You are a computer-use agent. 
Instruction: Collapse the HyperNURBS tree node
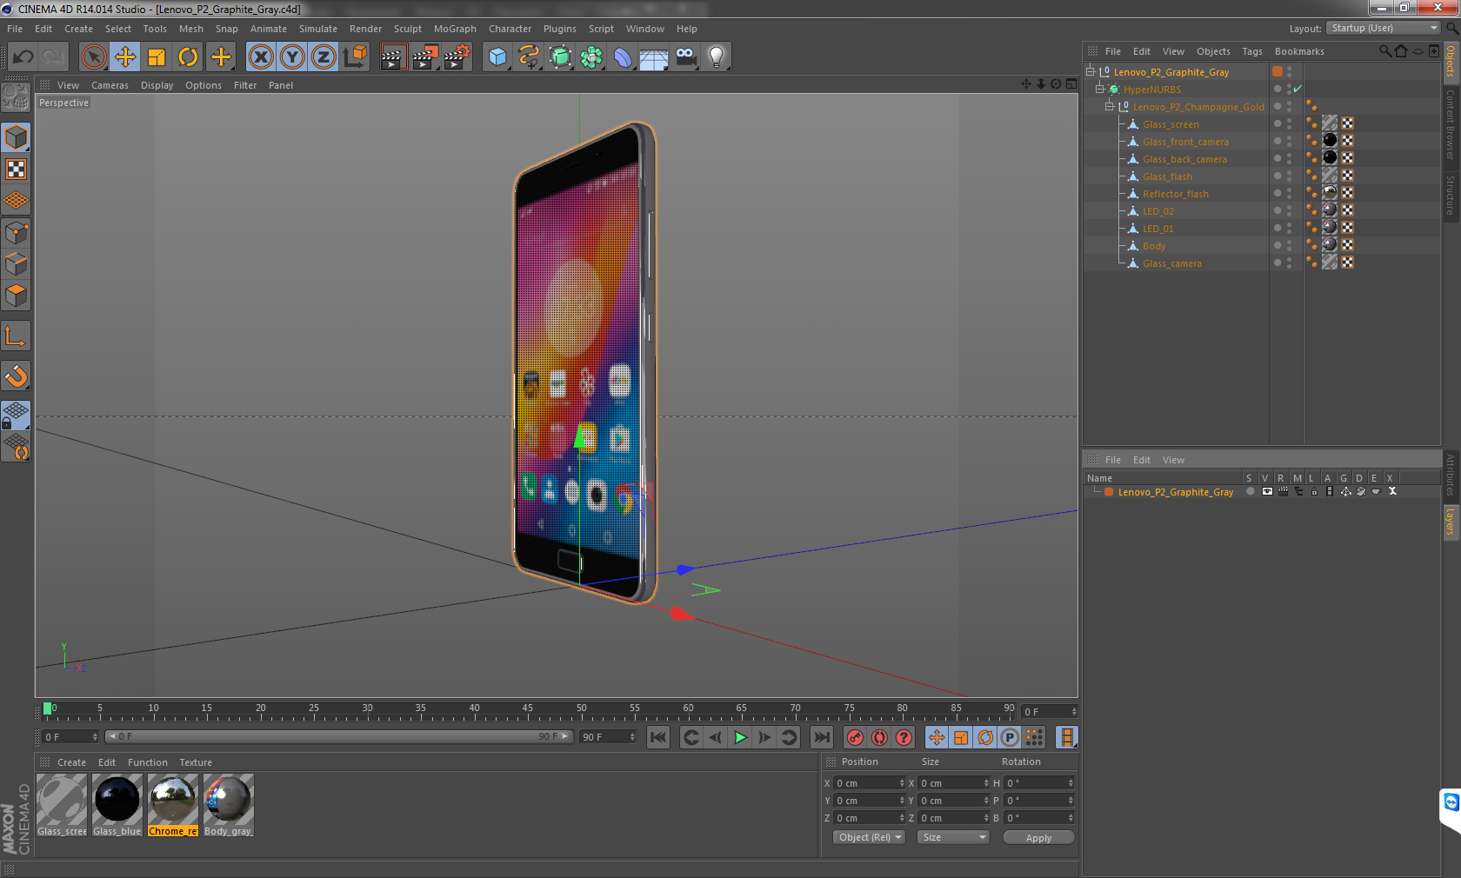[1099, 89]
